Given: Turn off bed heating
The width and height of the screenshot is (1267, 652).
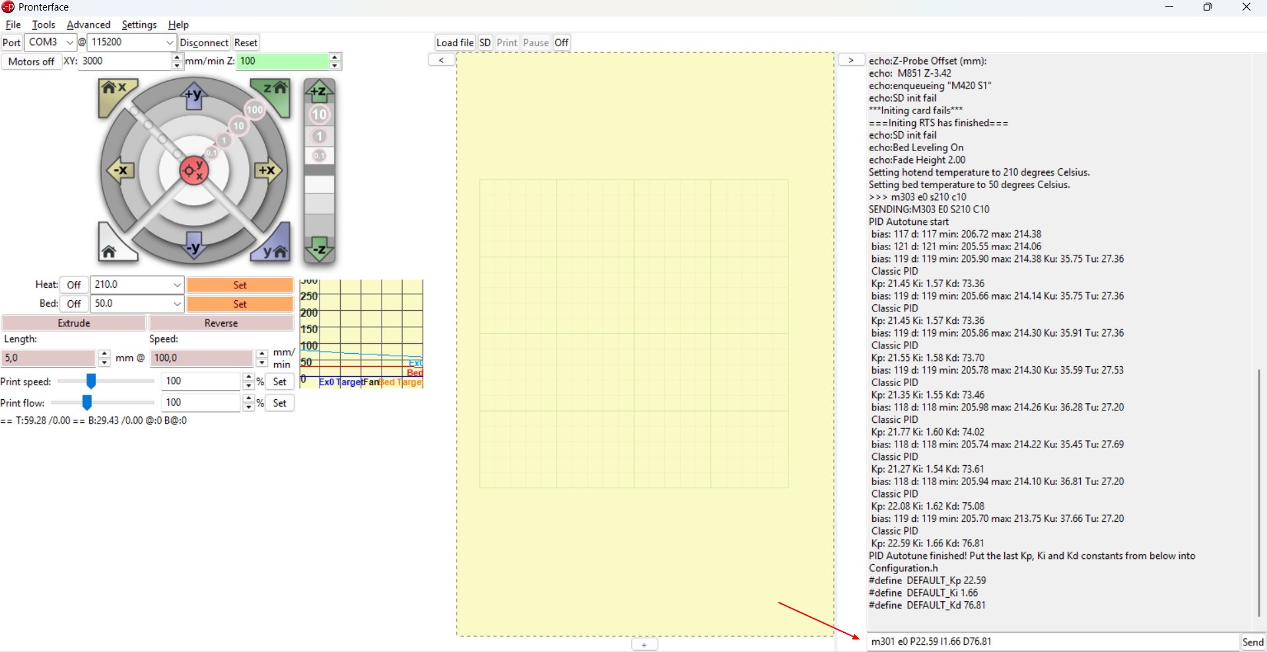Looking at the screenshot, I should [74, 304].
